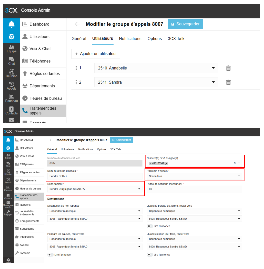Edit SDA number 498106349 pencil icon

[166, 163]
